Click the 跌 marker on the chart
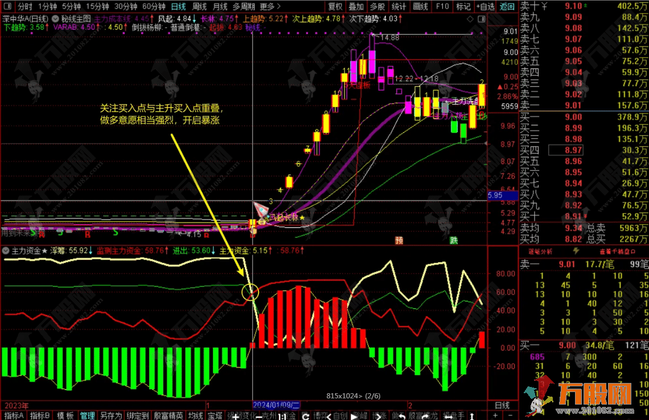 point(454,240)
